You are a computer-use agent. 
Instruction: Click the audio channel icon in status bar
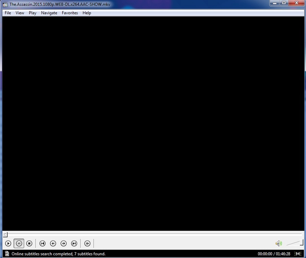298,254
